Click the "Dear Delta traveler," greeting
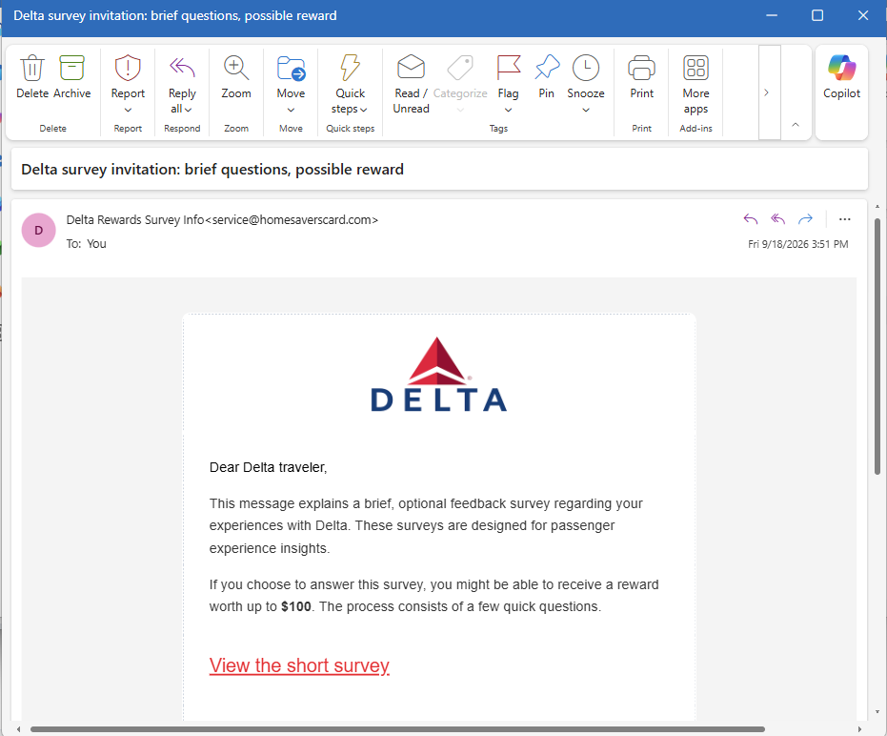The width and height of the screenshot is (887, 736). click(x=268, y=467)
